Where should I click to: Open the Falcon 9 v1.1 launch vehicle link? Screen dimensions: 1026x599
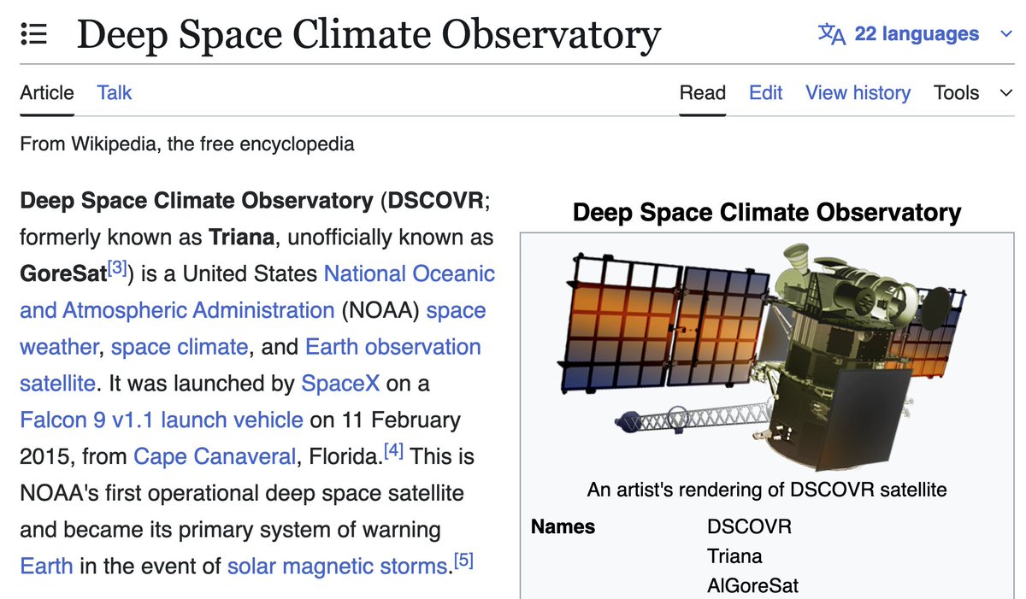point(162,420)
